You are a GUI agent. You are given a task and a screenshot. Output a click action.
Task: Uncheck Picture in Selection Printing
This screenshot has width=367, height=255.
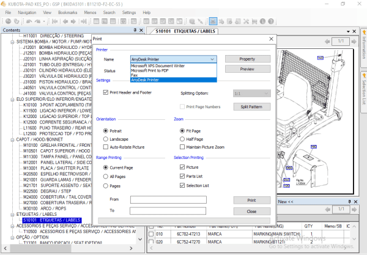click(x=182, y=167)
